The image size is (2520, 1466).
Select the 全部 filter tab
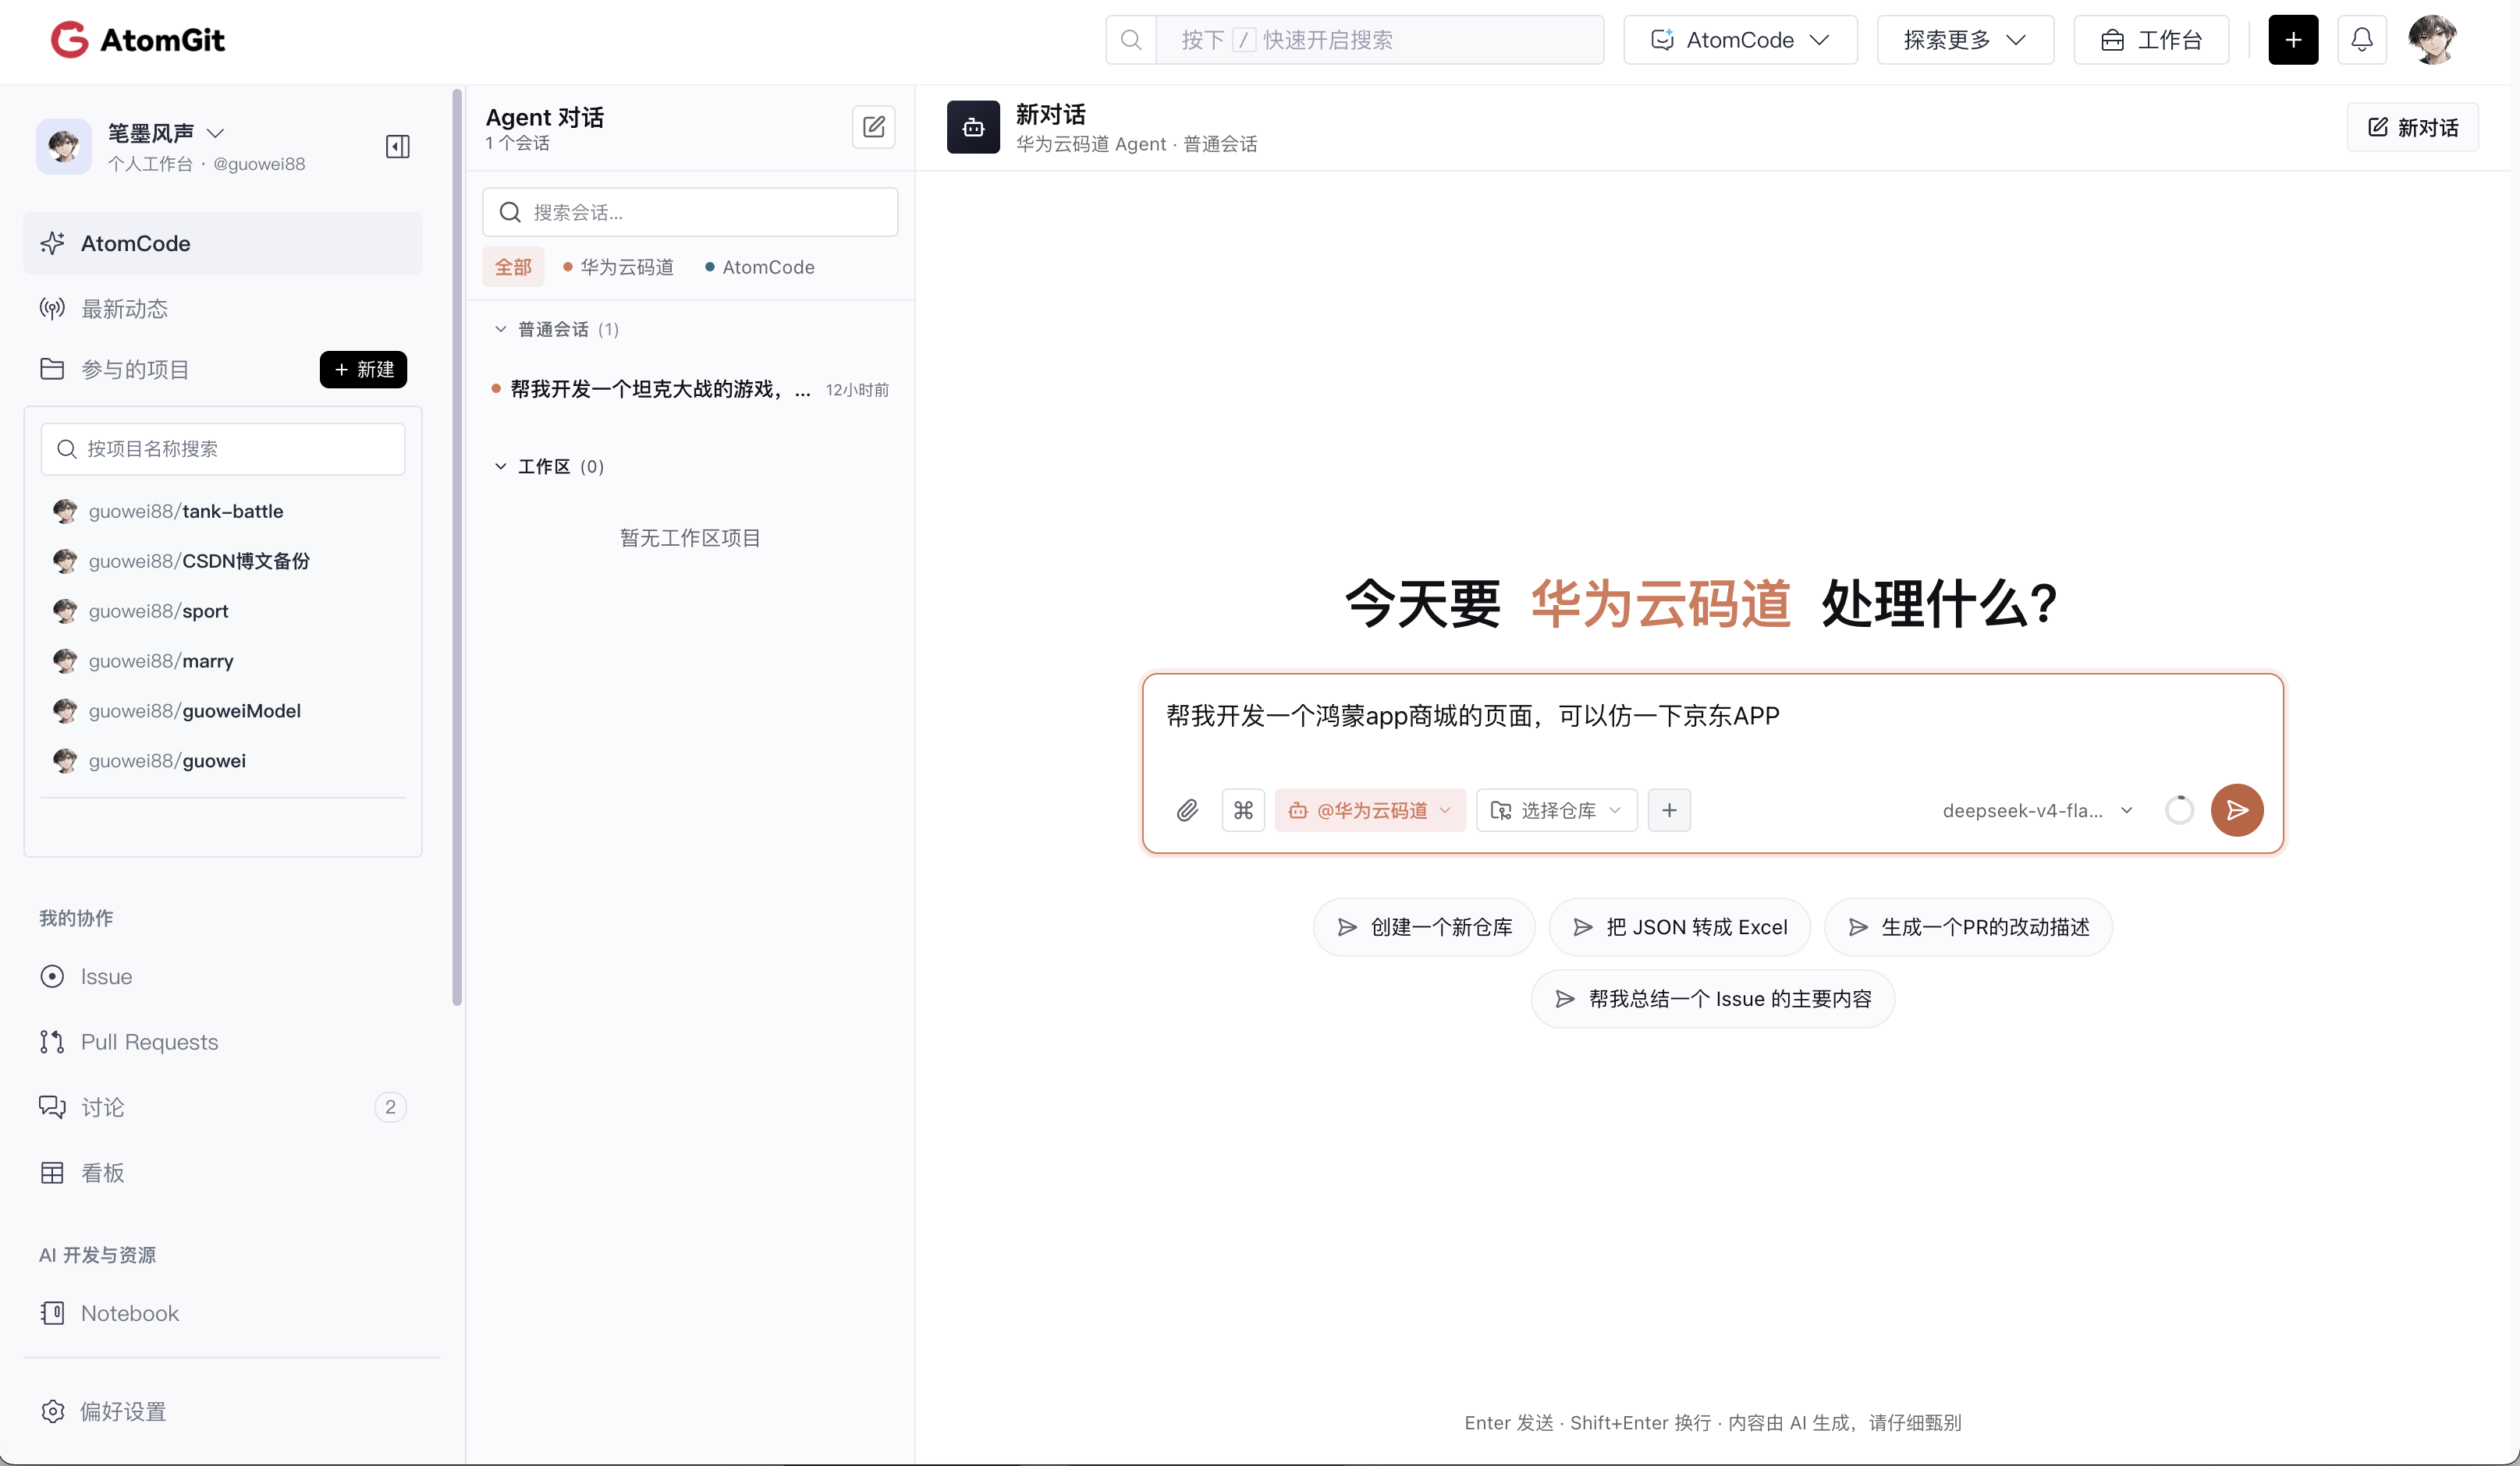[513, 267]
